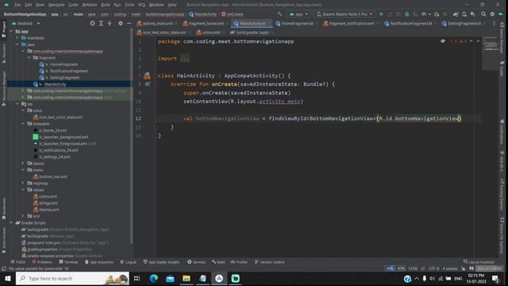Open editor tabs more options icon
The image size is (508, 286).
494,23
